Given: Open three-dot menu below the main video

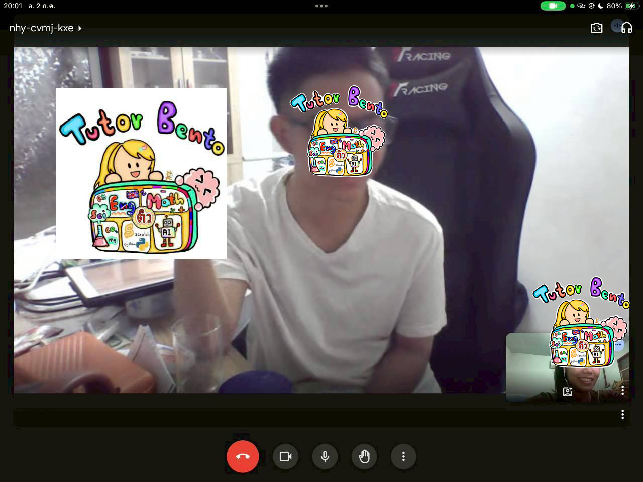Looking at the screenshot, I should [622, 414].
